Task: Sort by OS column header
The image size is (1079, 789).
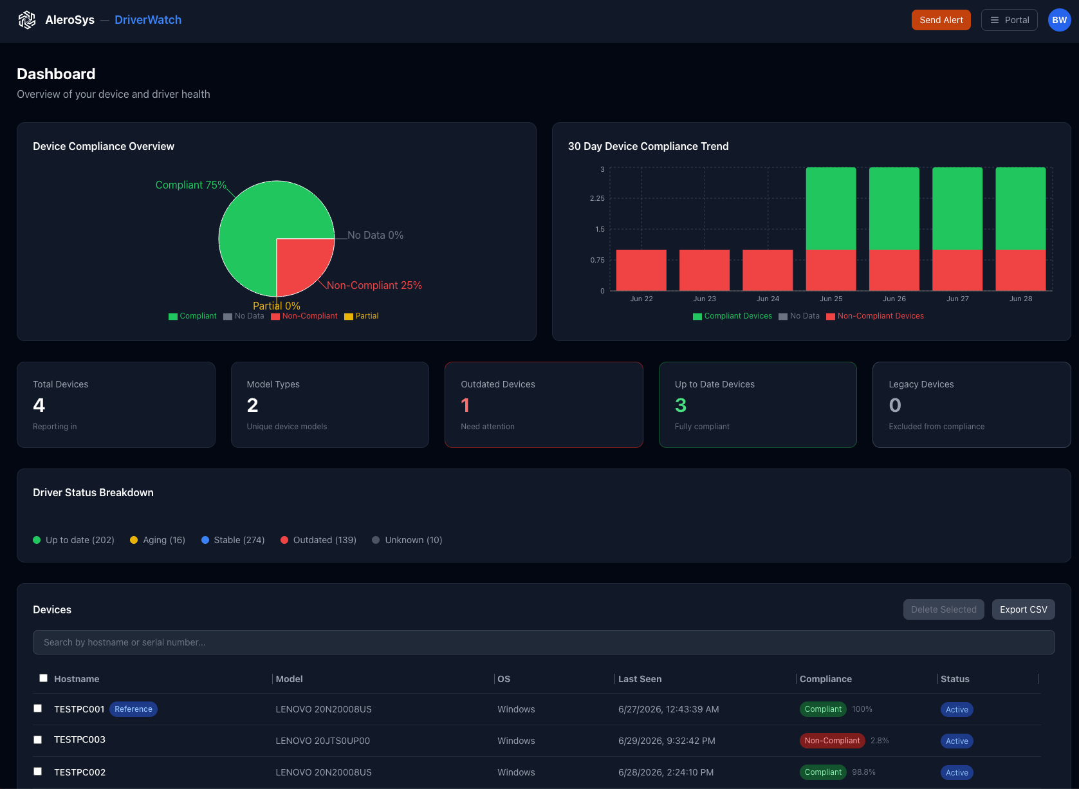Action: pyautogui.click(x=504, y=679)
